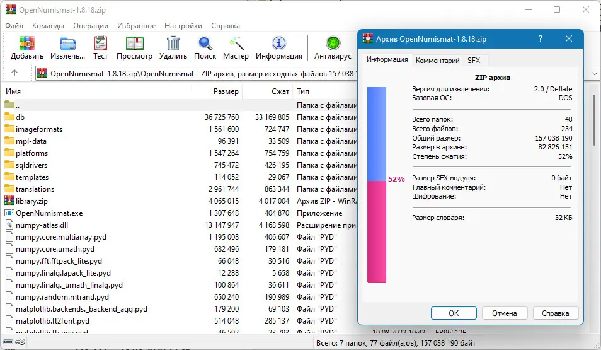Click total size value 157 038 190 in dialog
This screenshot has width=601, height=350.
(554, 138)
